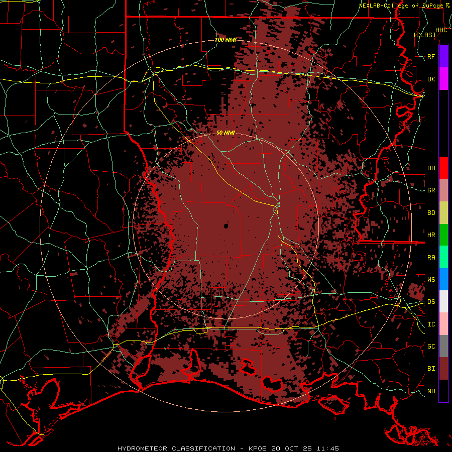Image resolution: width=452 pixels, height=452 pixels.
Task: Click the RA legend label
Action: pyautogui.click(x=431, y=257)
